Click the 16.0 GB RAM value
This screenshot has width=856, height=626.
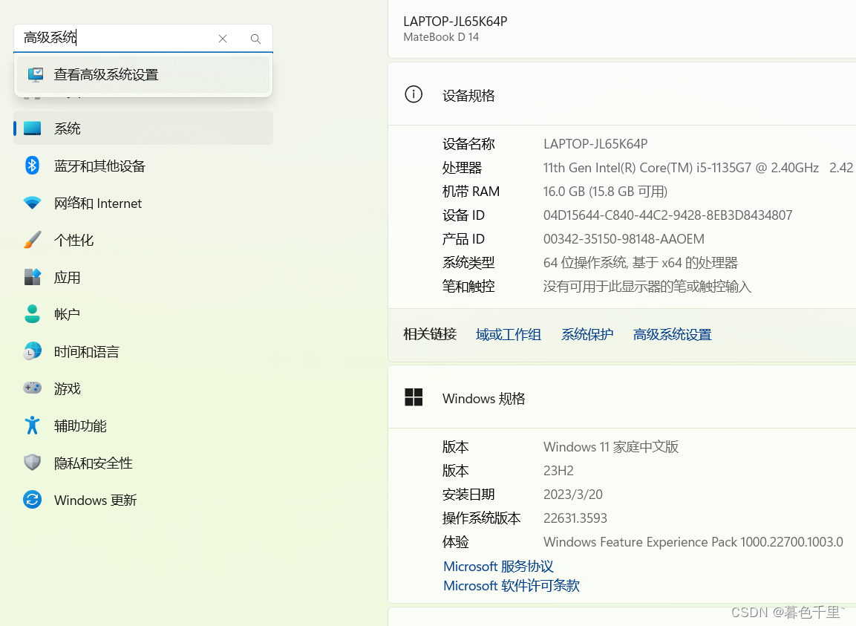[x=605, y=192]
